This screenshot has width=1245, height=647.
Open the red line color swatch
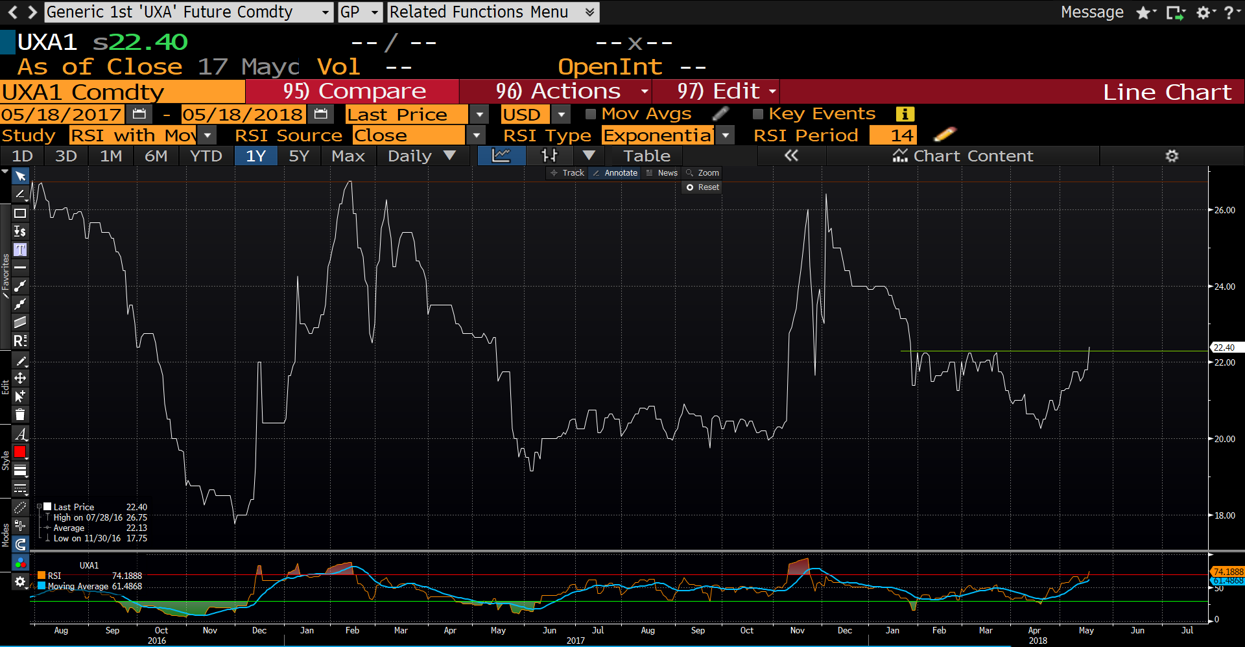pos(20,452)
